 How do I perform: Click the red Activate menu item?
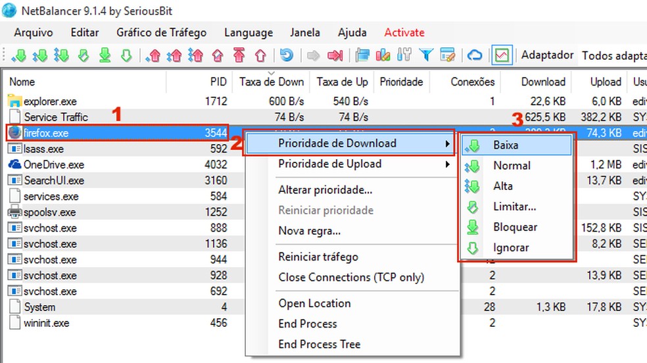point(404,33)
